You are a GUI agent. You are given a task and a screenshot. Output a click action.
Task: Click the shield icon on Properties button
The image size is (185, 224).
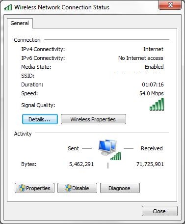(x=22, y=188)
